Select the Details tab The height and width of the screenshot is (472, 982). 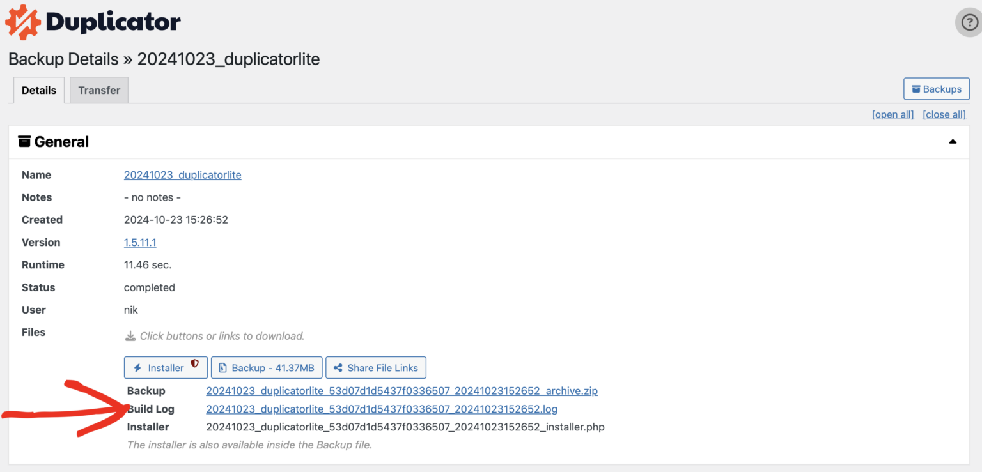point(39,90)
